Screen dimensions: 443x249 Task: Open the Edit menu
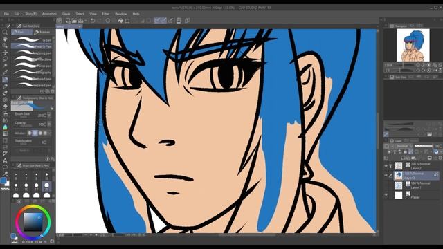click(17, 14)
